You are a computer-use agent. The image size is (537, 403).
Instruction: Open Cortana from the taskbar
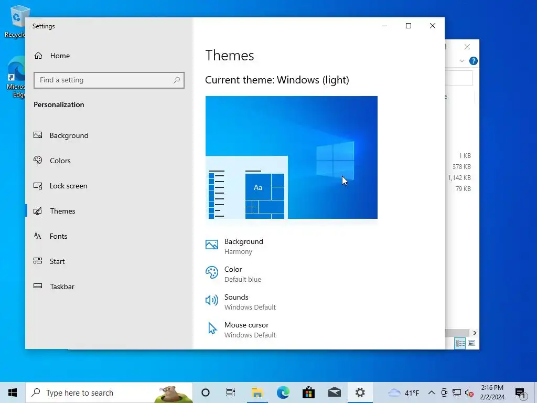[x=206, y=393]
